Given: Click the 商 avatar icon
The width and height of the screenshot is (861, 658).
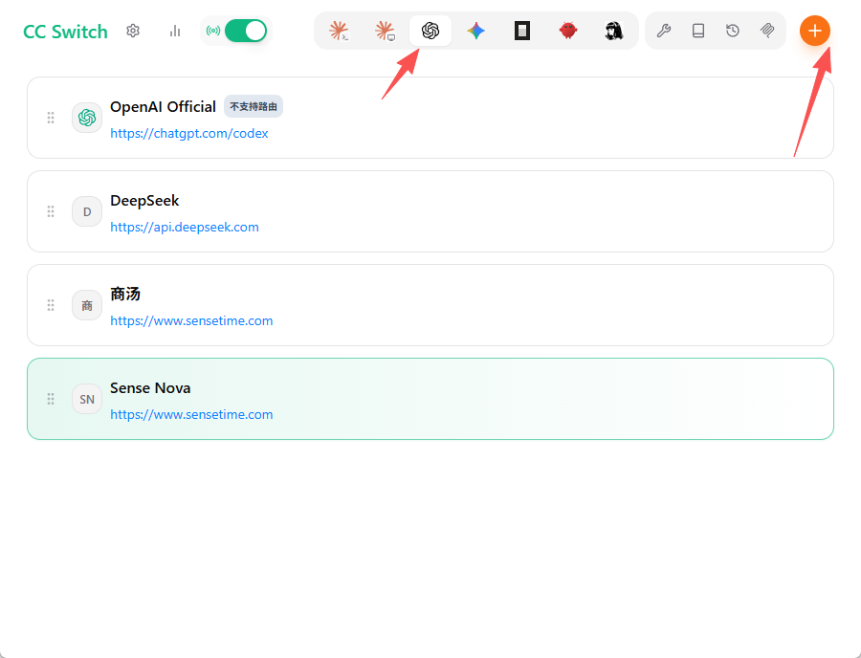Looking at the screenshot, I should (87, 305).
